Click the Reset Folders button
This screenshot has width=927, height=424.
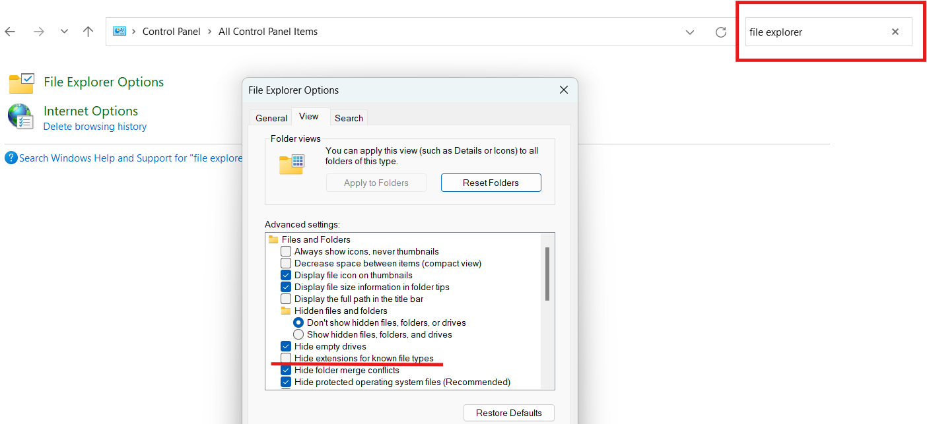coord(491,183)
